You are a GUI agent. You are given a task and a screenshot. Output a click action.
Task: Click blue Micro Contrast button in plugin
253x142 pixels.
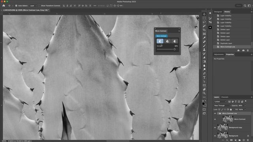161,36
